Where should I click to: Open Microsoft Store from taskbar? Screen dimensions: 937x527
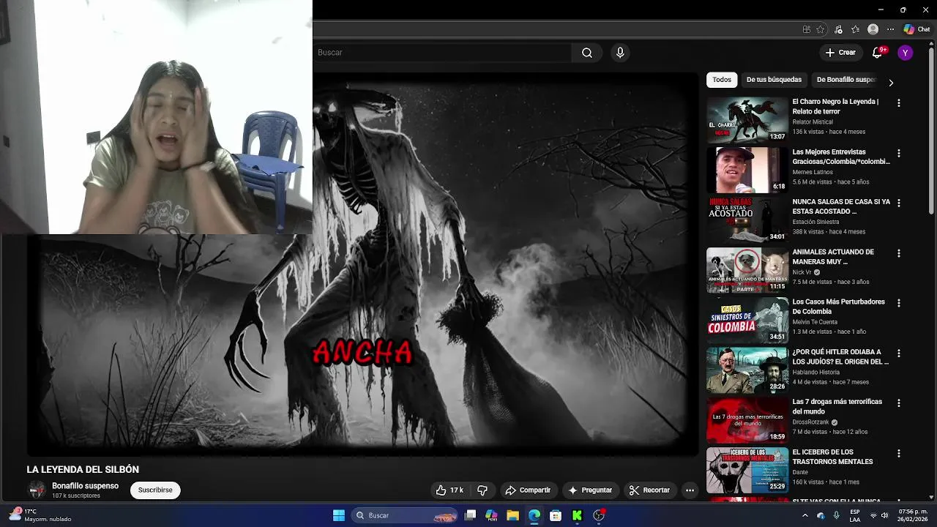coord(556,515)
